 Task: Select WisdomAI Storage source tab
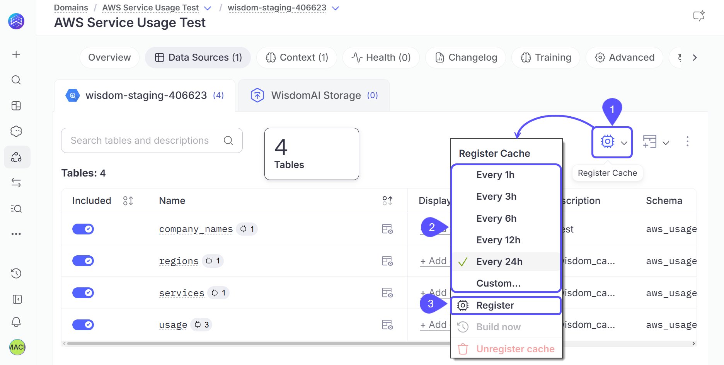[x=314, y=95]
